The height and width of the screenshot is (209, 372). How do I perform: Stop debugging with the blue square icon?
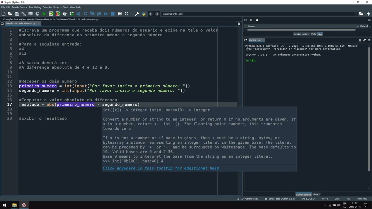(x=113, y=14)
